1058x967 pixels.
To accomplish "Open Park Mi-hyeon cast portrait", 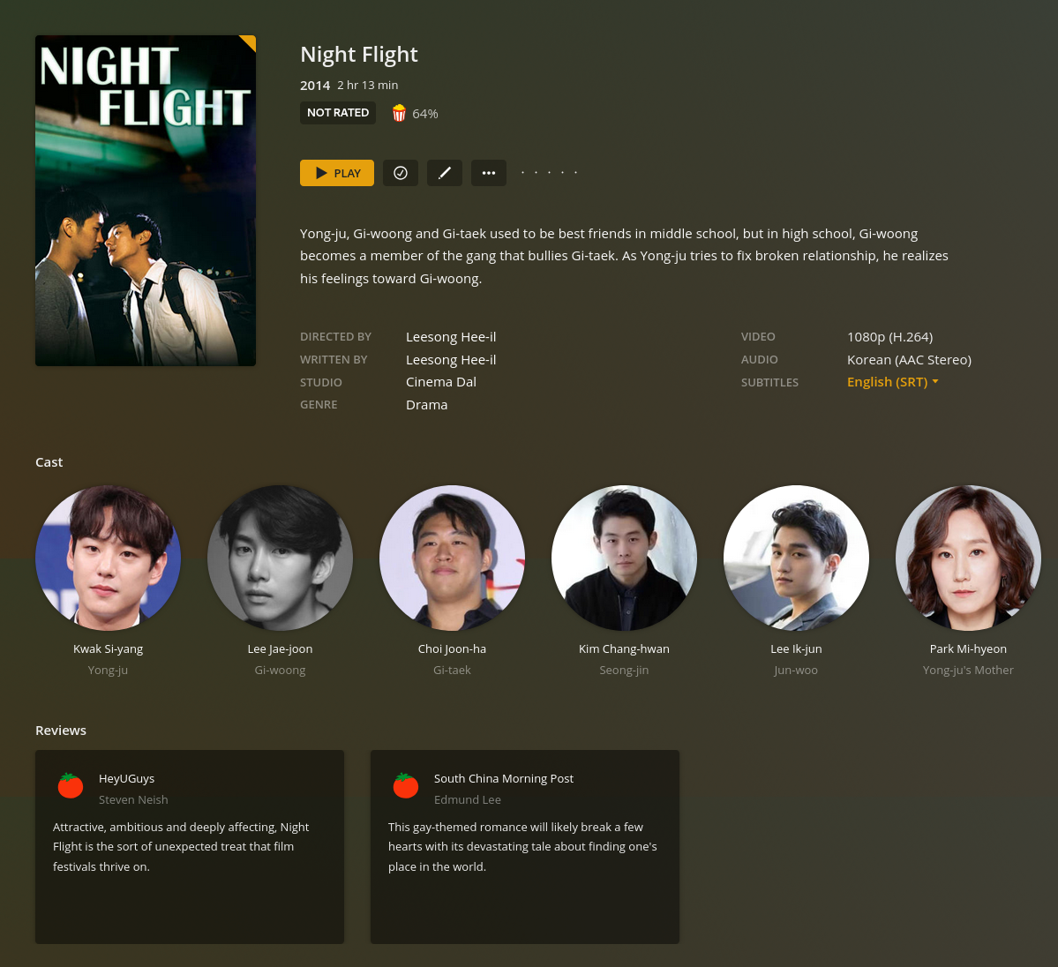I will [968, 558].
